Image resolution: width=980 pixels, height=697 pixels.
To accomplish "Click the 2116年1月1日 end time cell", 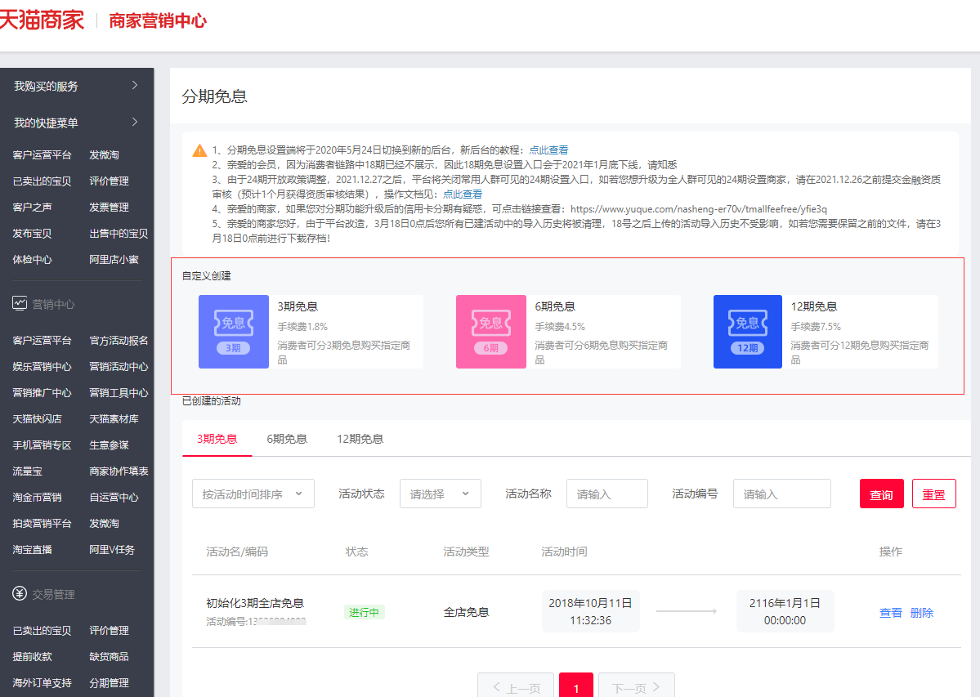I will [785, 611].
